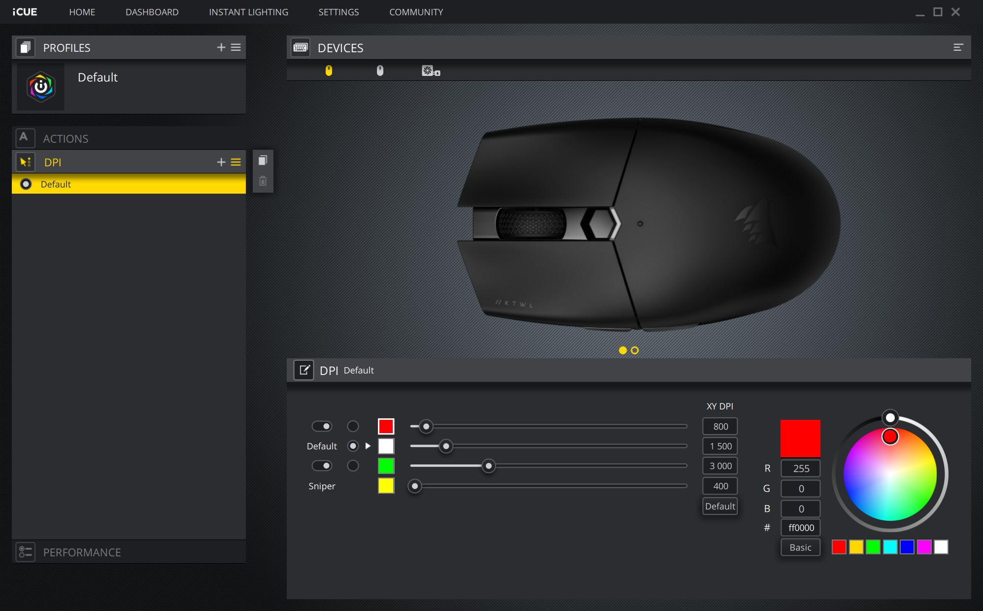Pick the magenta preset palette swatch

coord(924,547)
